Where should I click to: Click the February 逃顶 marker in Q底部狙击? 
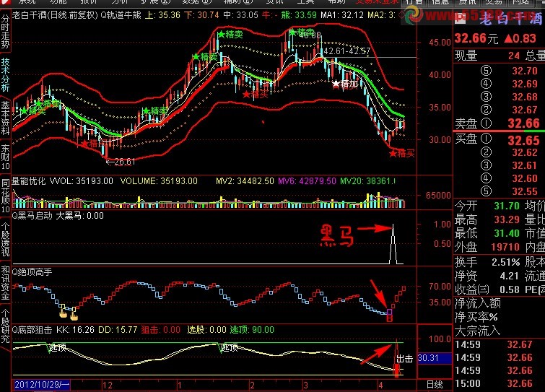coord(230,347)
